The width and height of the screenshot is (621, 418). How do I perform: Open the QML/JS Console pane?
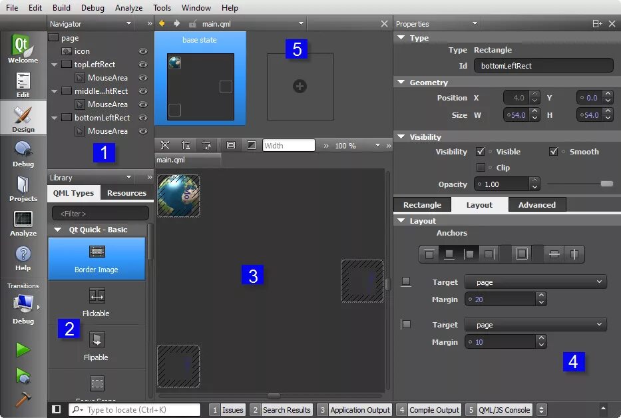(x=499, y=409)
